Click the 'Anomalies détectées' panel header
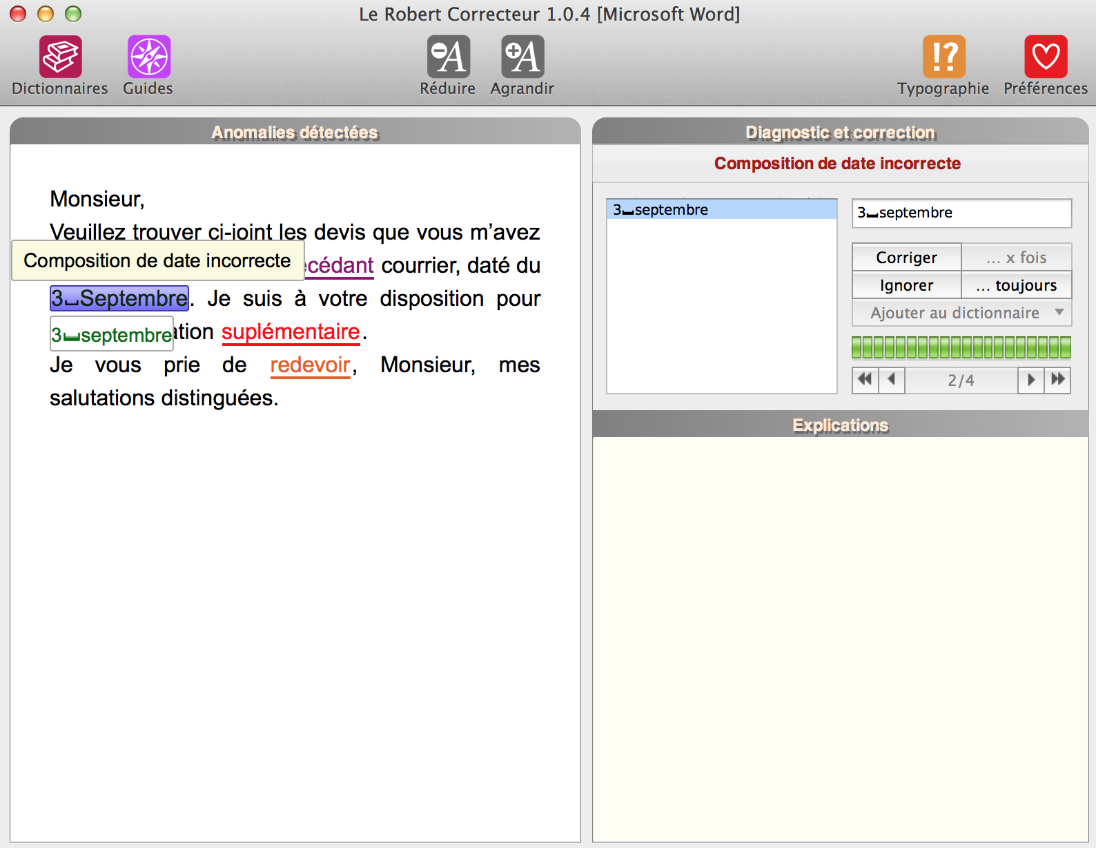Viewport: 1096px width, 848px height. [295, 132]
